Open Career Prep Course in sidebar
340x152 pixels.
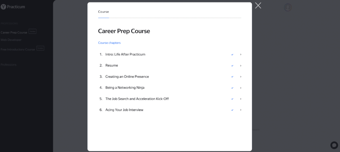pos(14,32)
